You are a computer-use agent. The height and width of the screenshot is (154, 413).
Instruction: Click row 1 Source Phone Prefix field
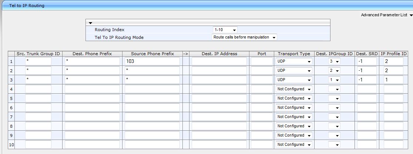[152, 61]
